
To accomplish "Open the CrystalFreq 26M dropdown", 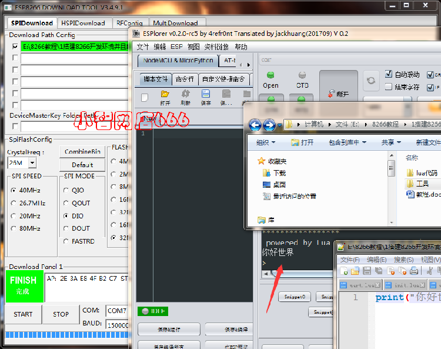I will point(32,162).
